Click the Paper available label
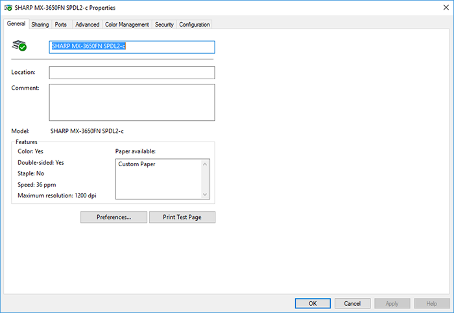This screenshot has height=313, width=454. tap(135, 151)
